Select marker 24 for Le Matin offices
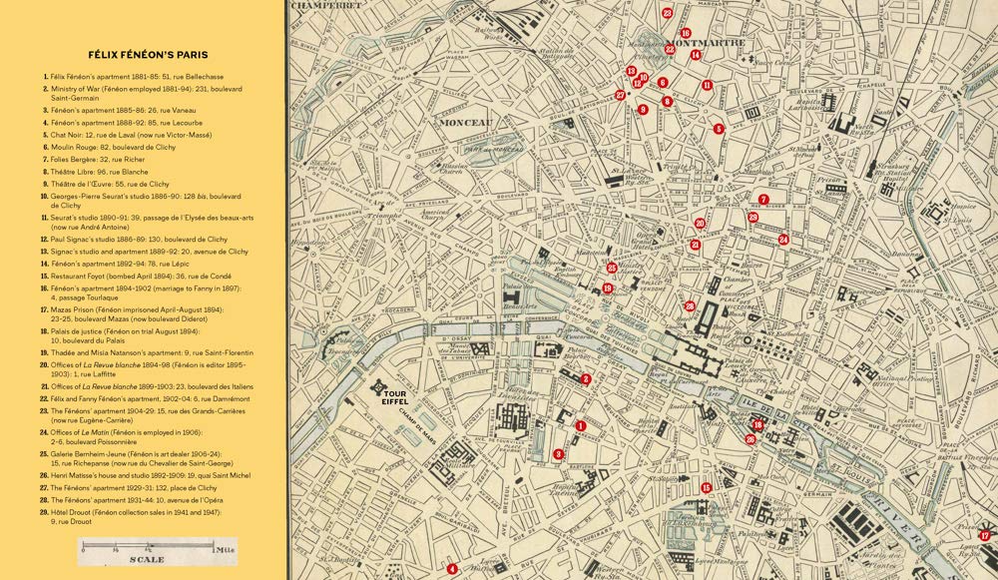Viewport: 998px width, 580px height. (783, 240)
